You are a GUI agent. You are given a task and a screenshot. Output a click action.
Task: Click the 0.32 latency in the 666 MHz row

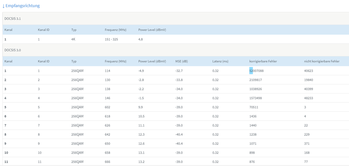pyautogui.click(x=215, y=162)
